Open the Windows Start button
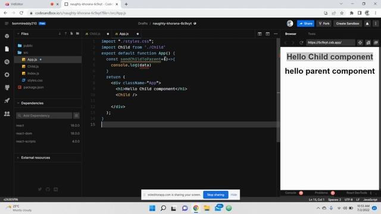 (152, 208)
